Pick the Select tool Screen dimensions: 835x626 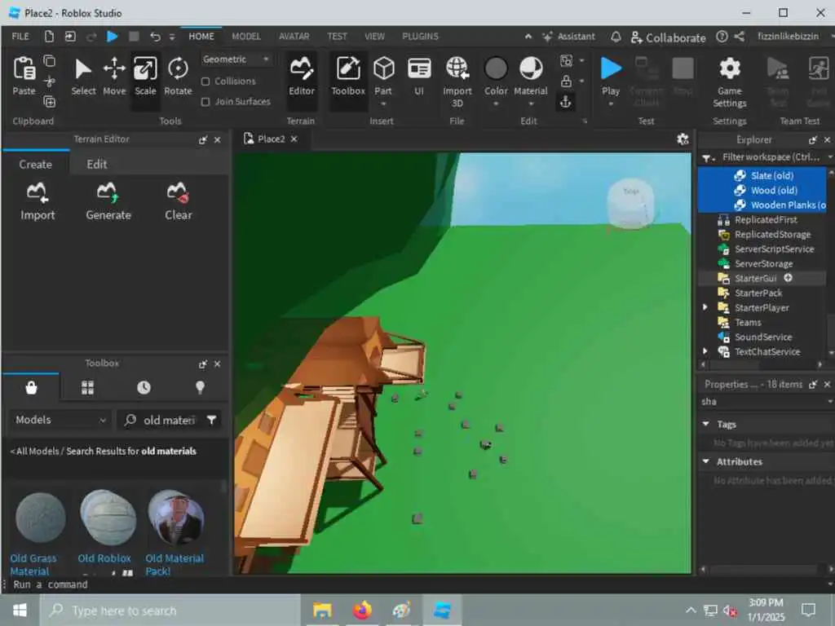point(84,76)
